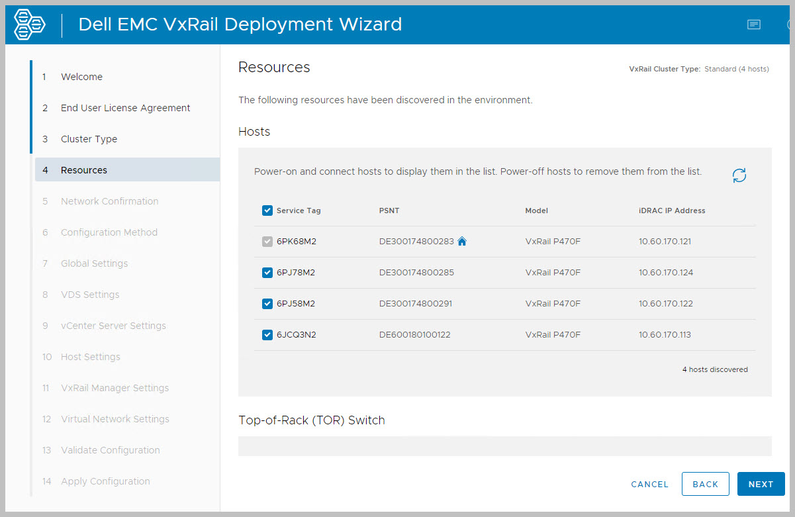Image resolution: width=795 pixels, height=517 pixels.
Task: Select Resources step in wizard navigation
Action: pos(84,170)
